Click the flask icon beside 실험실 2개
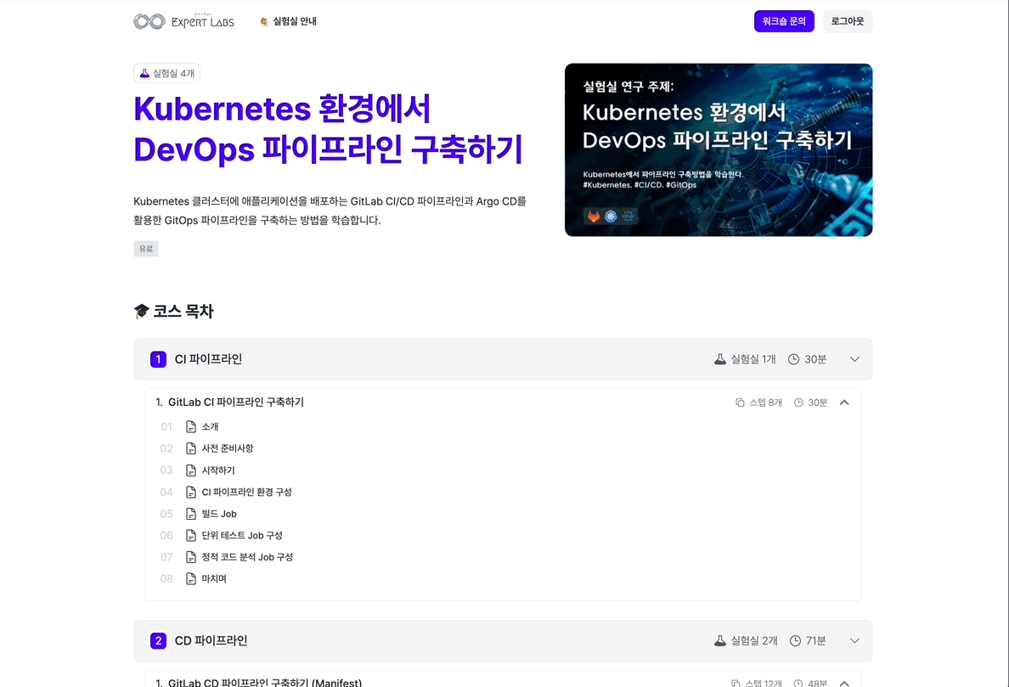The height and width of the screenshot is (687, 1009). pyautogui.click(x=720, y=640)
